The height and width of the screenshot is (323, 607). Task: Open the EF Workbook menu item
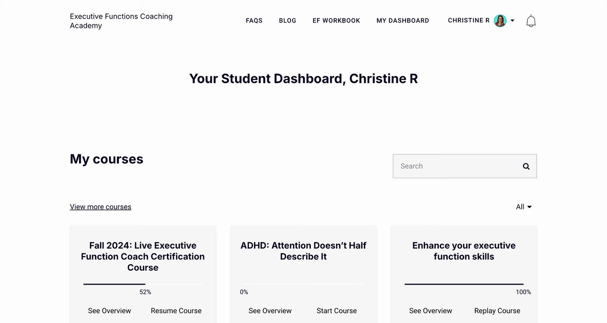click(x=336, y=21)
